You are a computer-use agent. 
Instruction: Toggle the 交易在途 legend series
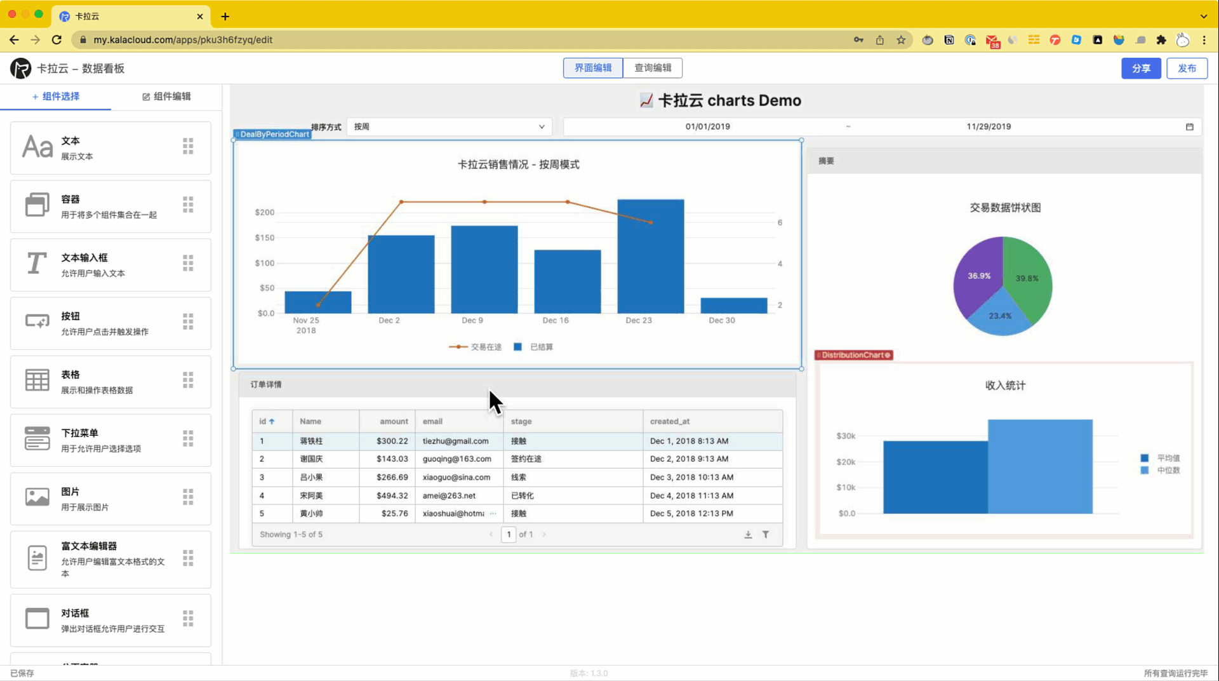[x=474, y=347]
